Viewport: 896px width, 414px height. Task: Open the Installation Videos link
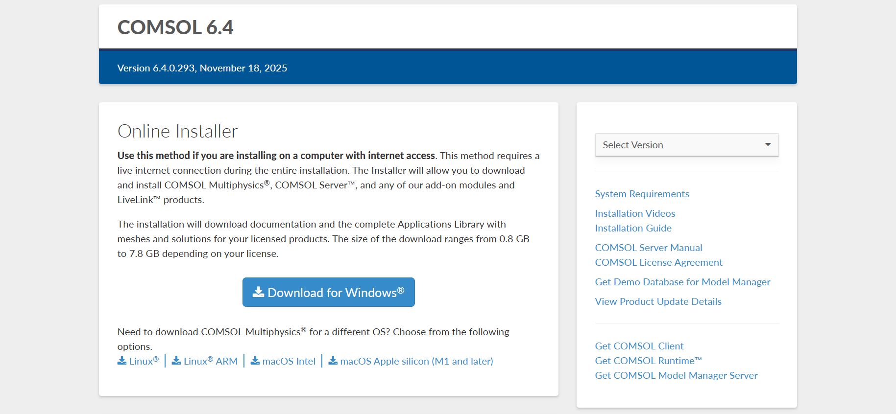tap(635, 213)
